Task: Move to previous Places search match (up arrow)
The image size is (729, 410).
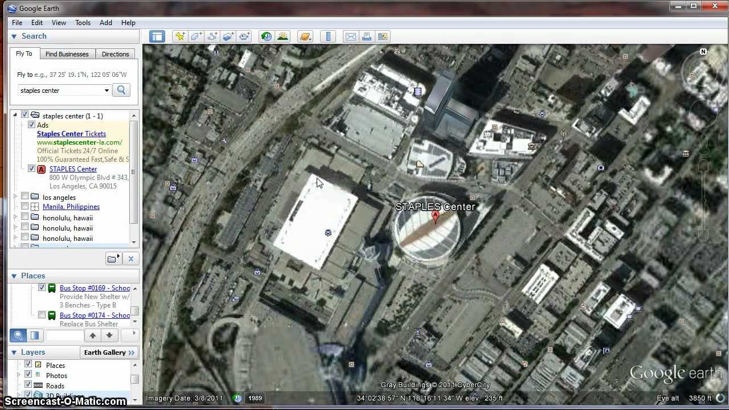Action: coord(92,335)
